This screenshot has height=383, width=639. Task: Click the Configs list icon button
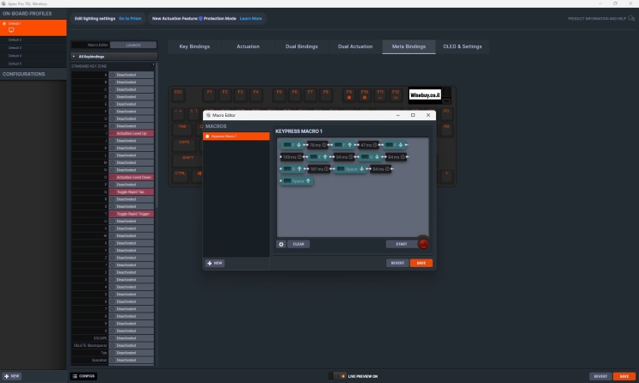[83, 376]
